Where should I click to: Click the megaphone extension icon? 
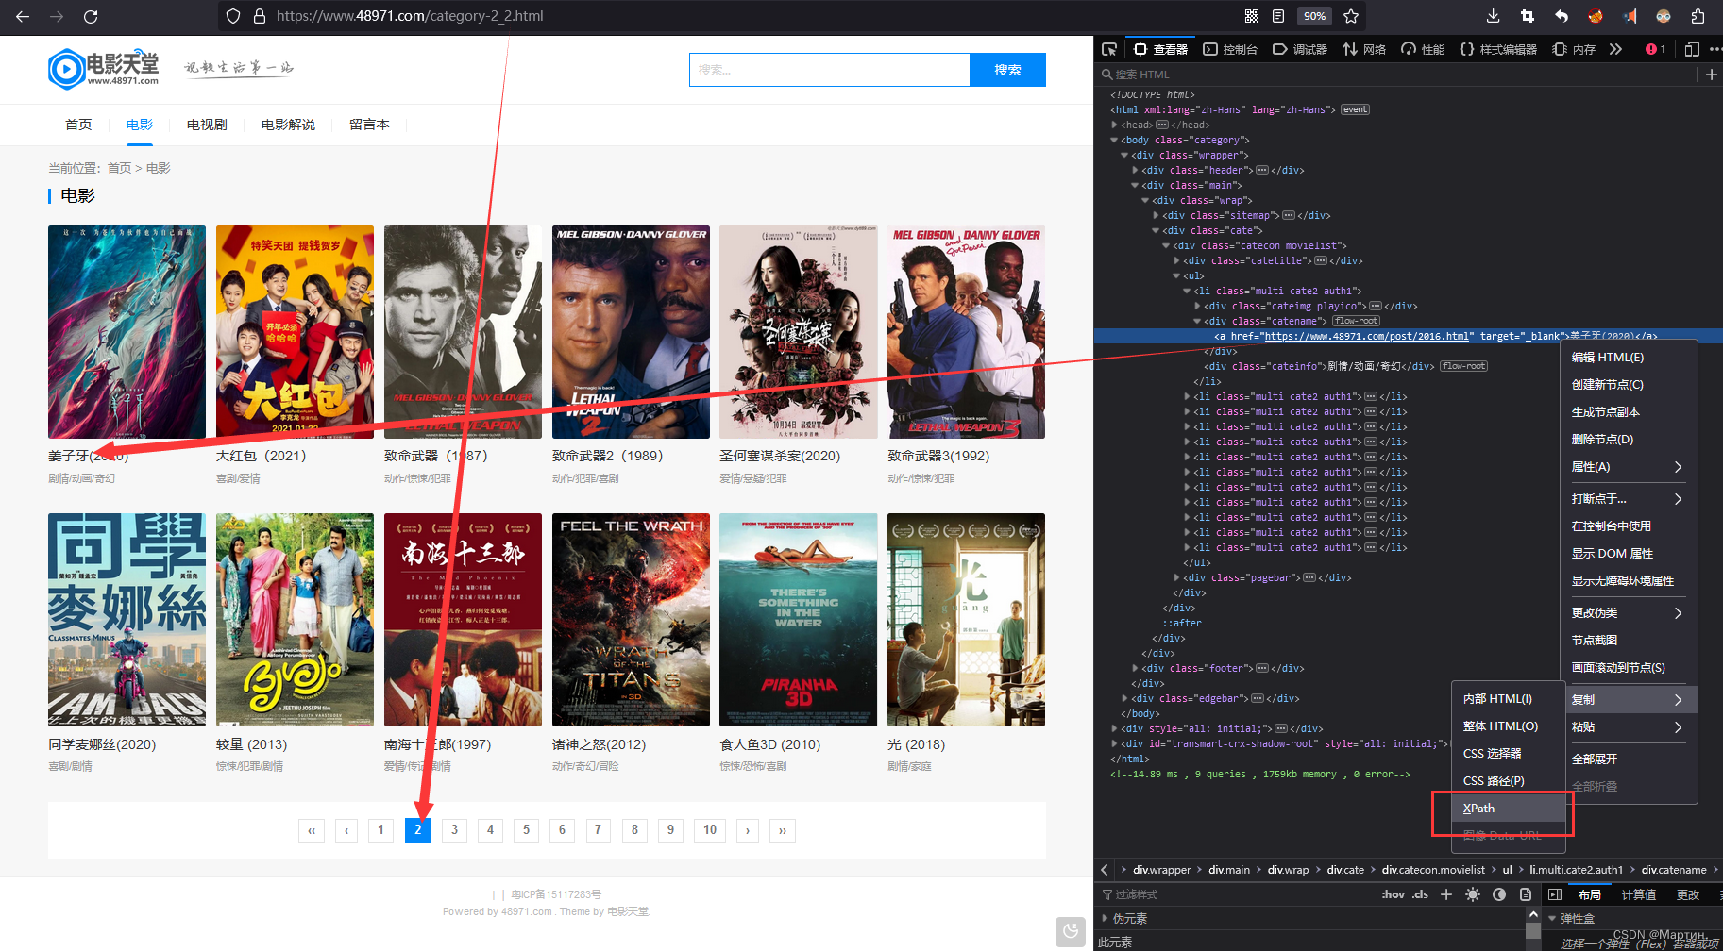(x=1630, y=16)
